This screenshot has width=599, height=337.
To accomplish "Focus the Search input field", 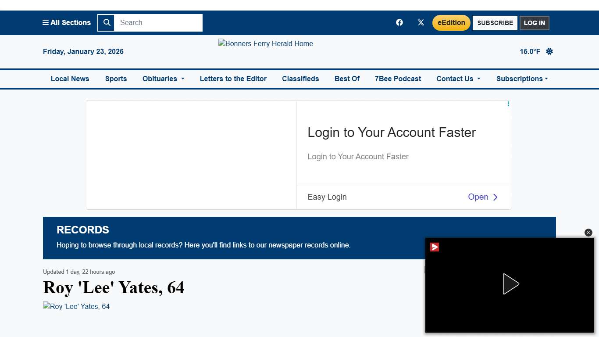I will 158,23.
